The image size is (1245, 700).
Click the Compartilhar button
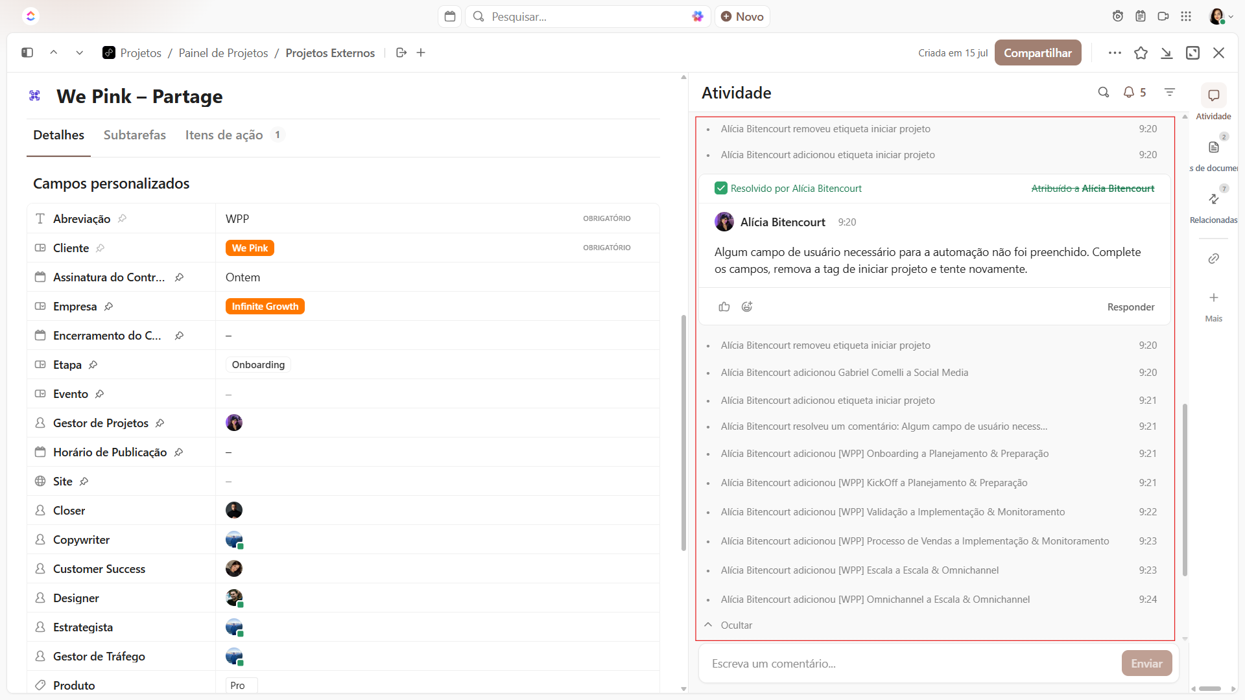tap(1037, 52)
